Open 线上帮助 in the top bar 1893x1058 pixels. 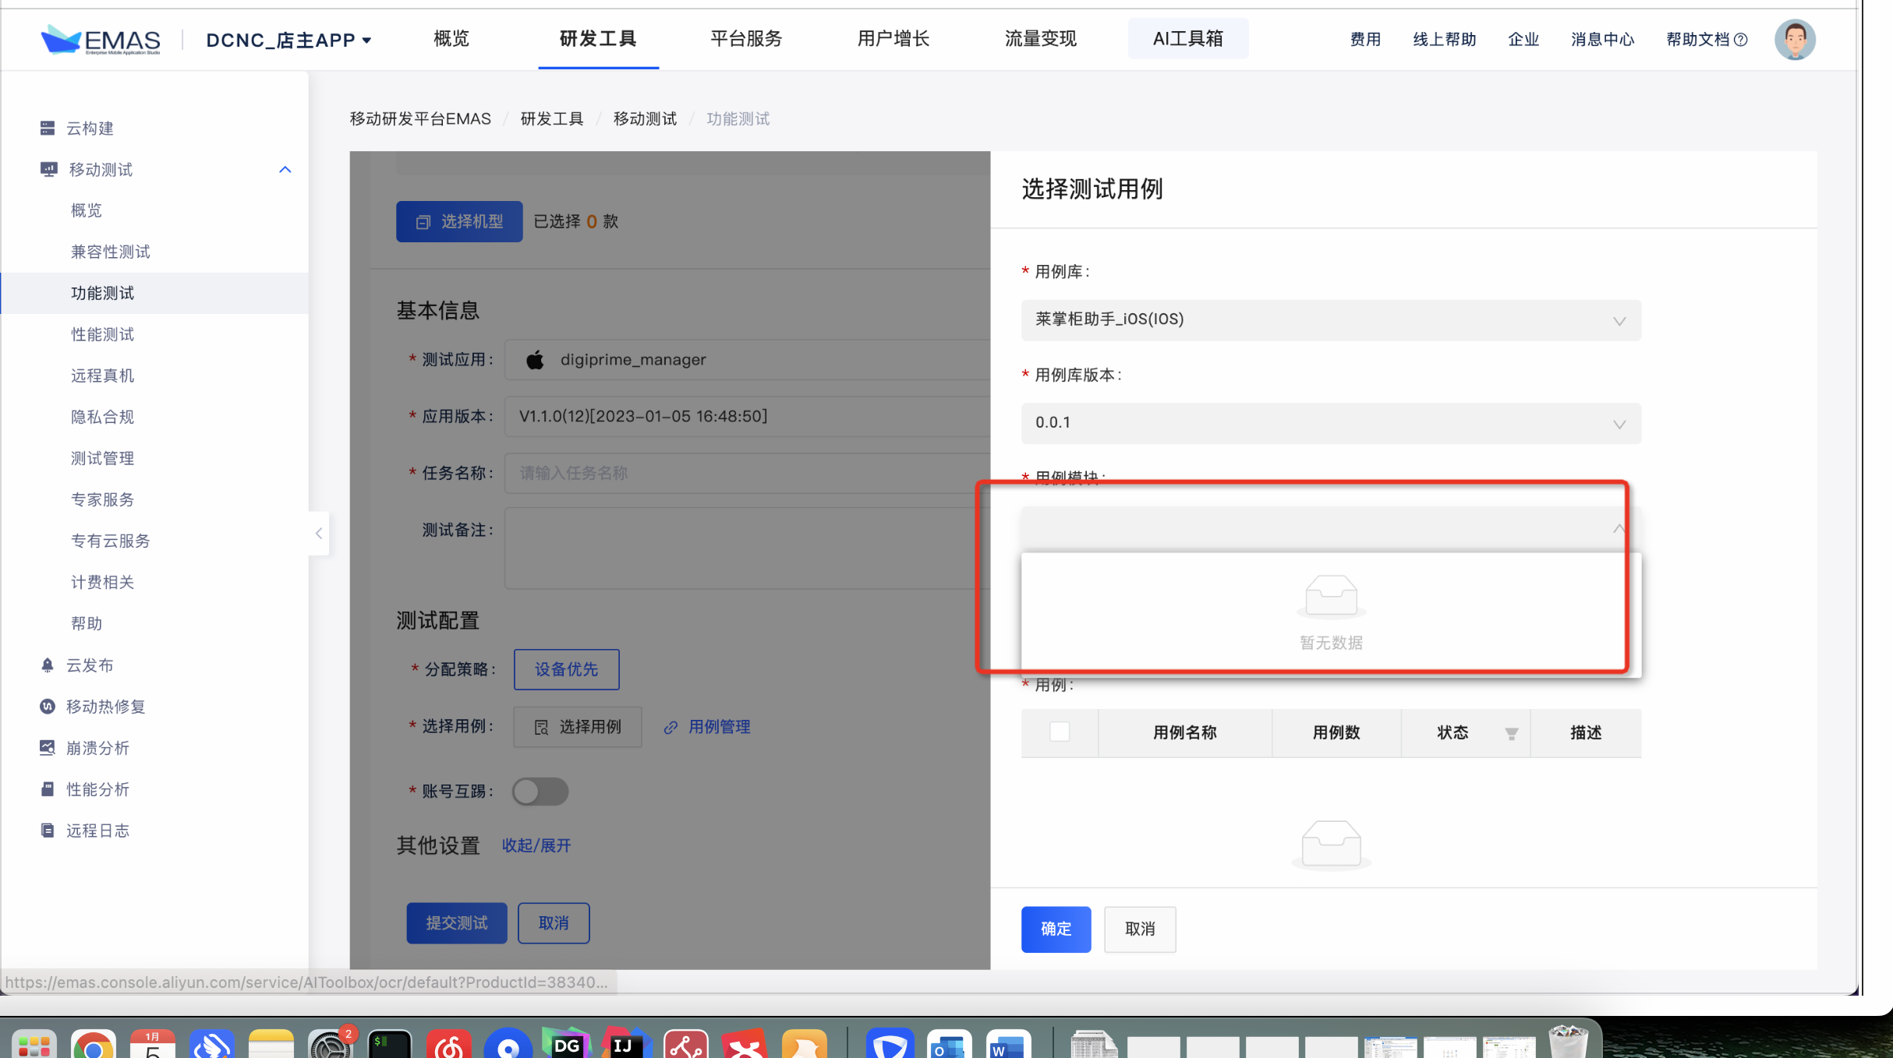tap(1445, 40)
